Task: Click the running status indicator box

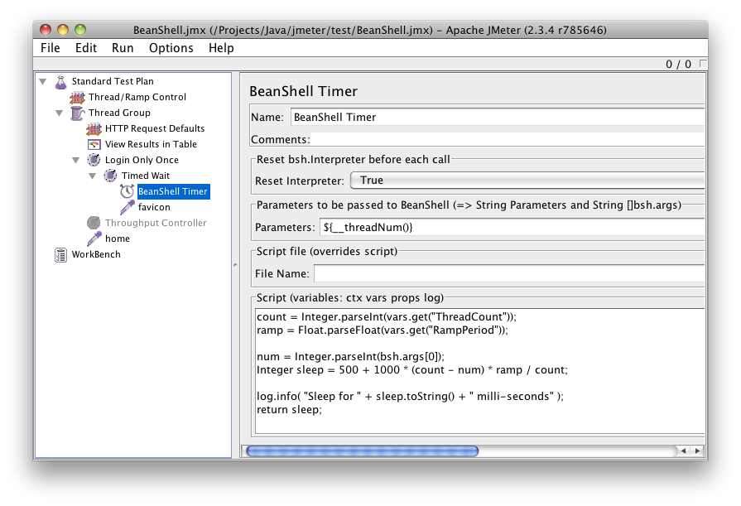Action: [x=703, y=64]
